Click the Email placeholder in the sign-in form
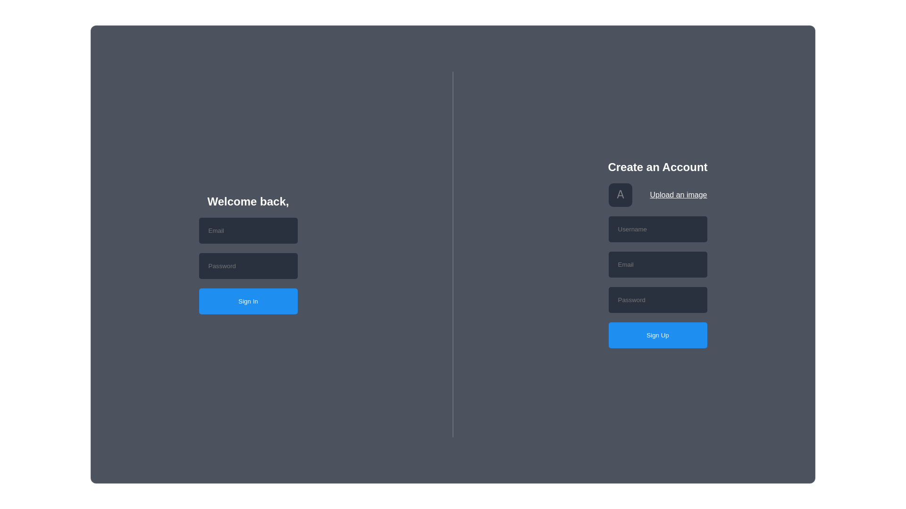 click(216, 230)
